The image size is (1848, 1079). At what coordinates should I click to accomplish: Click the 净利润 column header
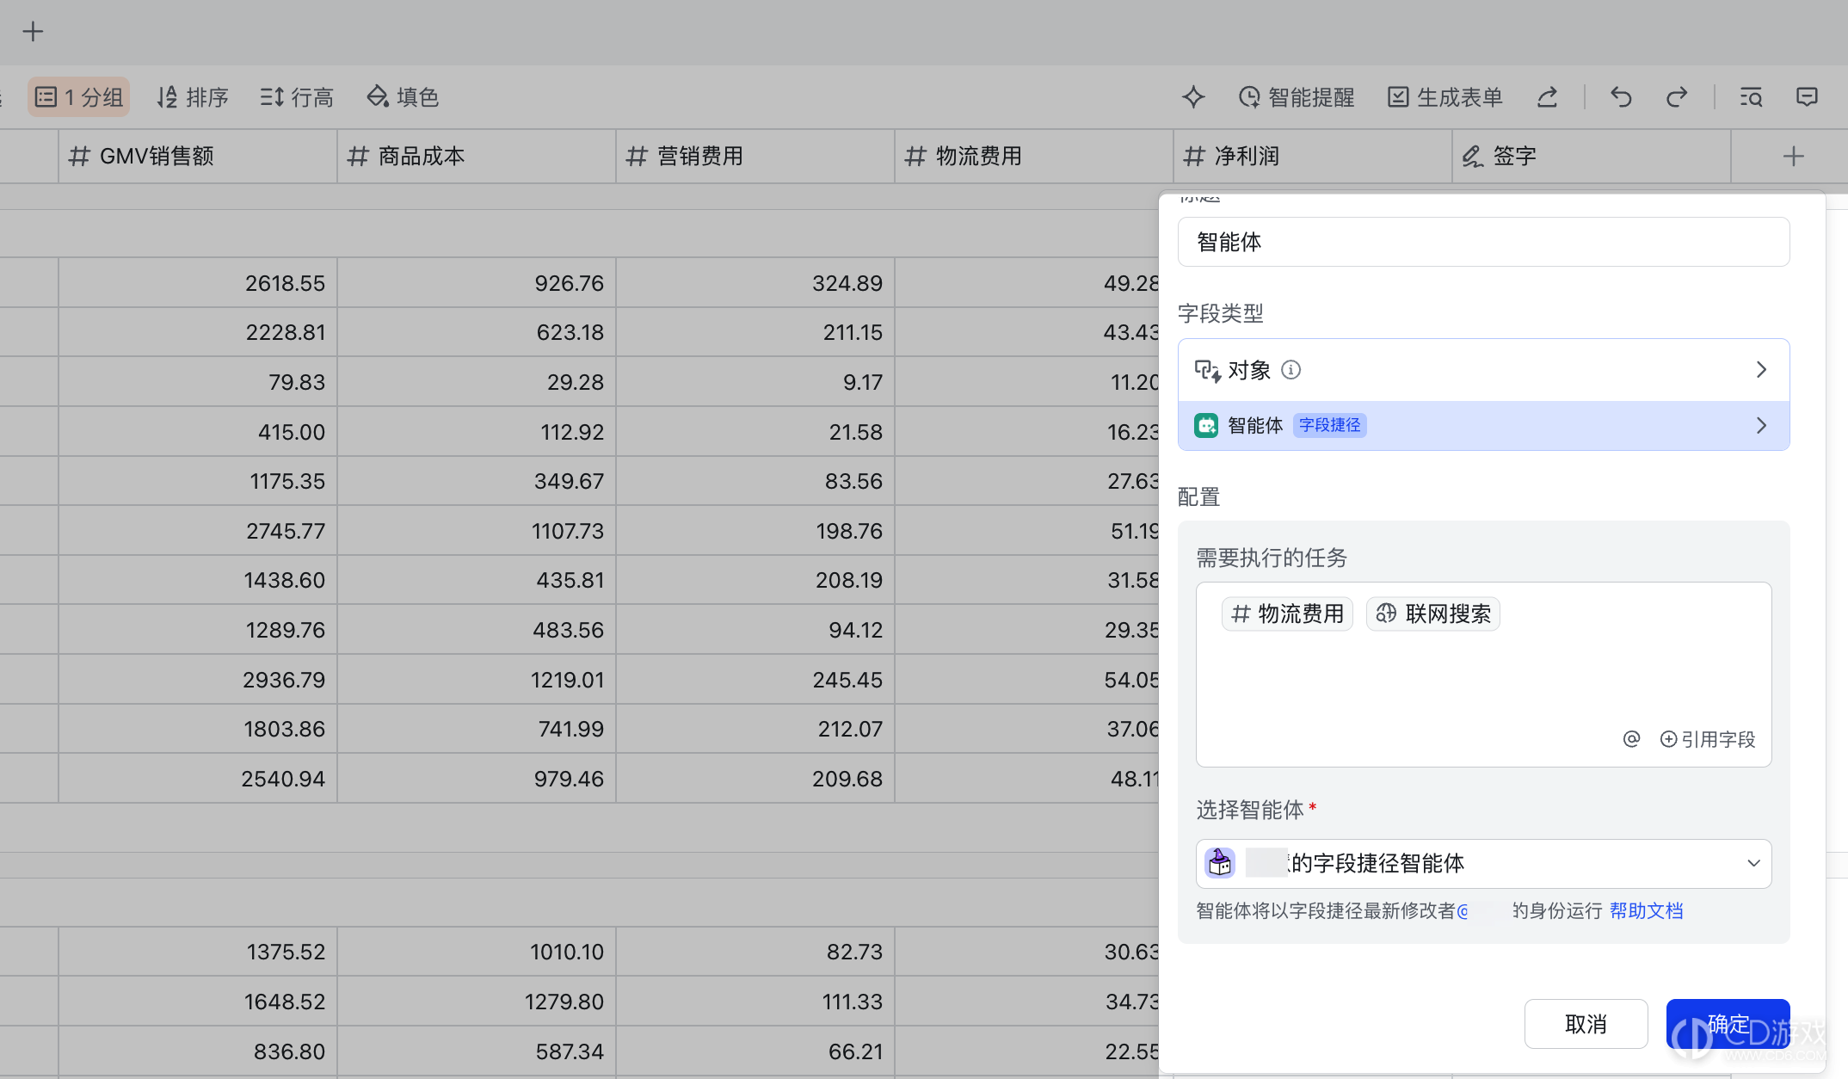pyautogui.click(x=1313, y=157)
